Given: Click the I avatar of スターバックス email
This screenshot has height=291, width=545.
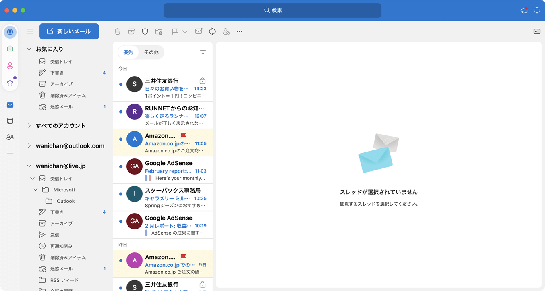Looking at the screenshot, I should (135, 194).
